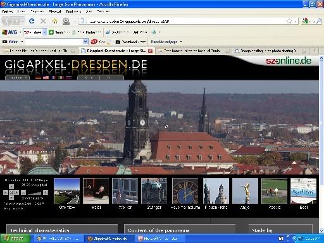This screenshot has height=243, width=324.
Task: Open the globe icon dropdown arrow
Action: [159, 32]
